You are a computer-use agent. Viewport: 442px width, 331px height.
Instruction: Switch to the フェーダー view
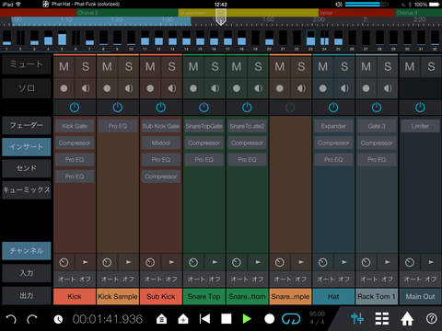(27, 125)
